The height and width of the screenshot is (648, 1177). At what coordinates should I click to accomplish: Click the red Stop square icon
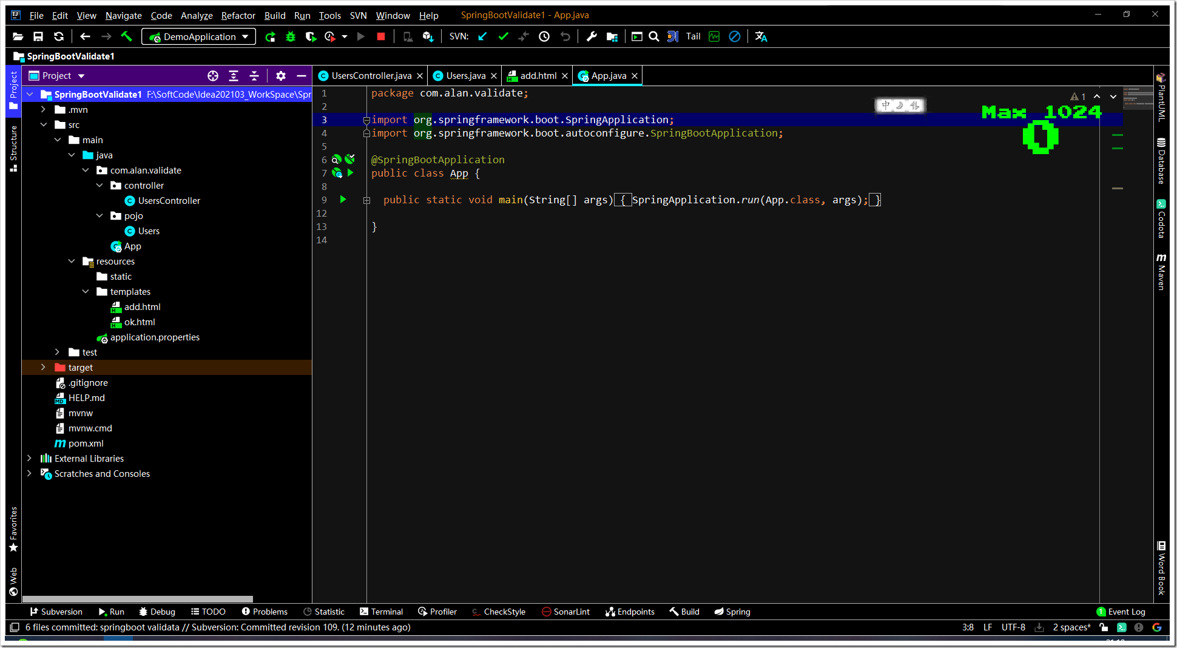tap(381, 36)
